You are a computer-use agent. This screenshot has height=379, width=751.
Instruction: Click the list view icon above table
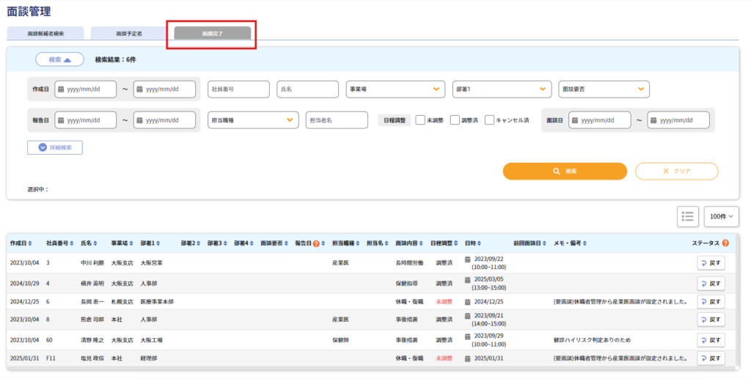click(687, 216)
